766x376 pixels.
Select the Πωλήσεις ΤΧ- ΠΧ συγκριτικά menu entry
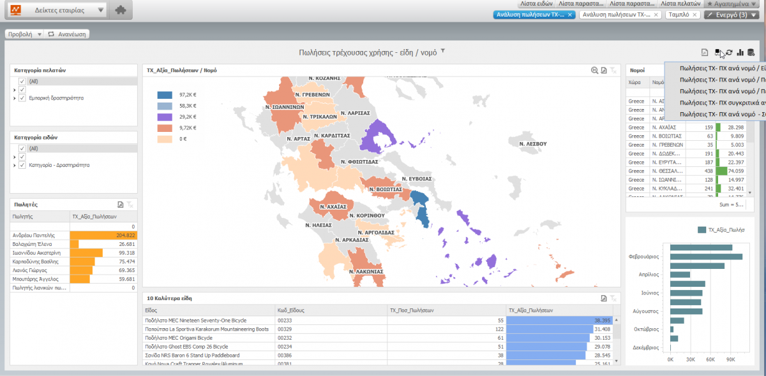[x=721, y=103]
